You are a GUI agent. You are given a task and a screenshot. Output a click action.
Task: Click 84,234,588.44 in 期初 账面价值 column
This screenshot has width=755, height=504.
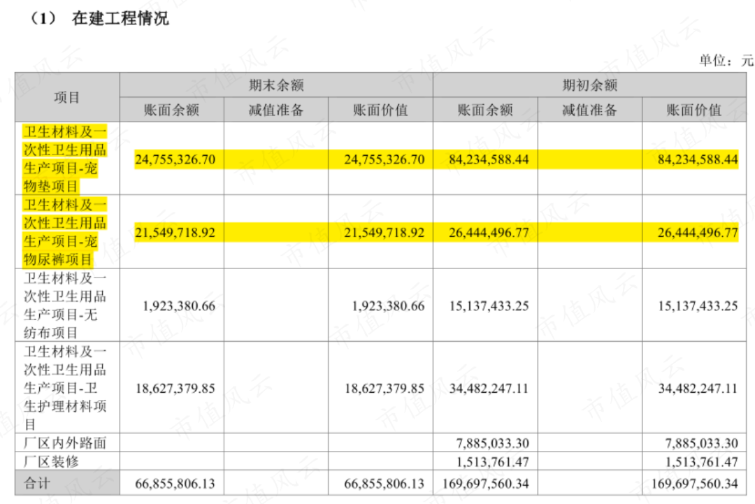pyautogui.click(x=698, y=159)
